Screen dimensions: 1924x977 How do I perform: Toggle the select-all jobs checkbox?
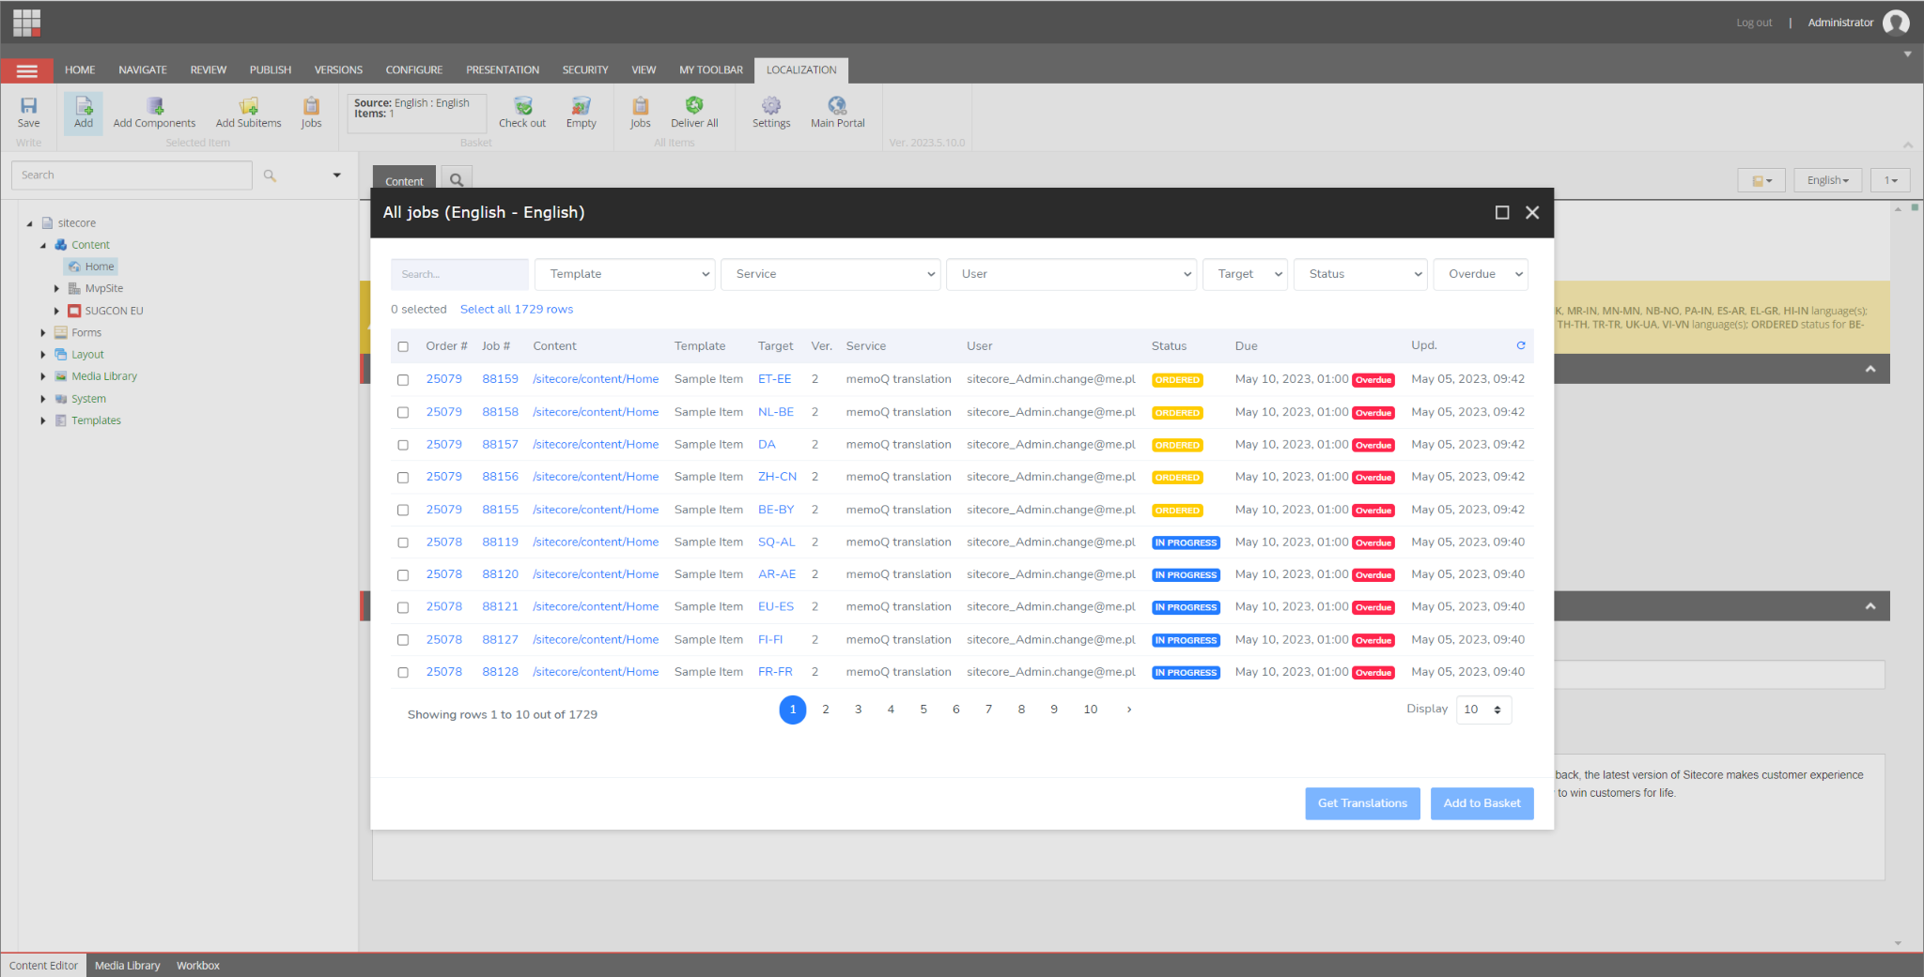403,346
